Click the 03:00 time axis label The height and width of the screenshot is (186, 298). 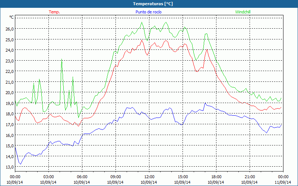tap(48, 177)
